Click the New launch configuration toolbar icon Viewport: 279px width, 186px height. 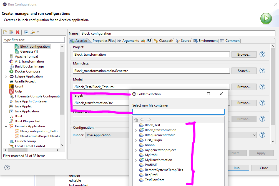(x=5, y=32)
